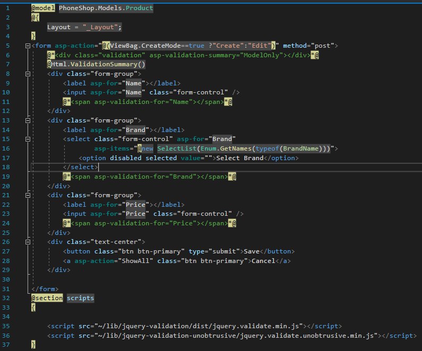Collapse the form-group div on line 8

(28, 74)
